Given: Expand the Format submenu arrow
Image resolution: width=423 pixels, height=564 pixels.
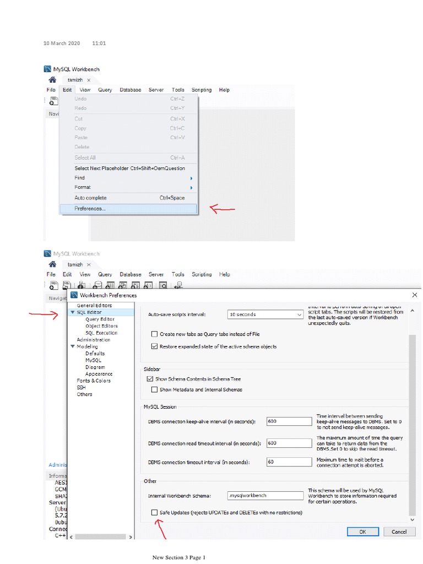Looking at the screenshot, I should pyautogui.click(x=191, y=188).
